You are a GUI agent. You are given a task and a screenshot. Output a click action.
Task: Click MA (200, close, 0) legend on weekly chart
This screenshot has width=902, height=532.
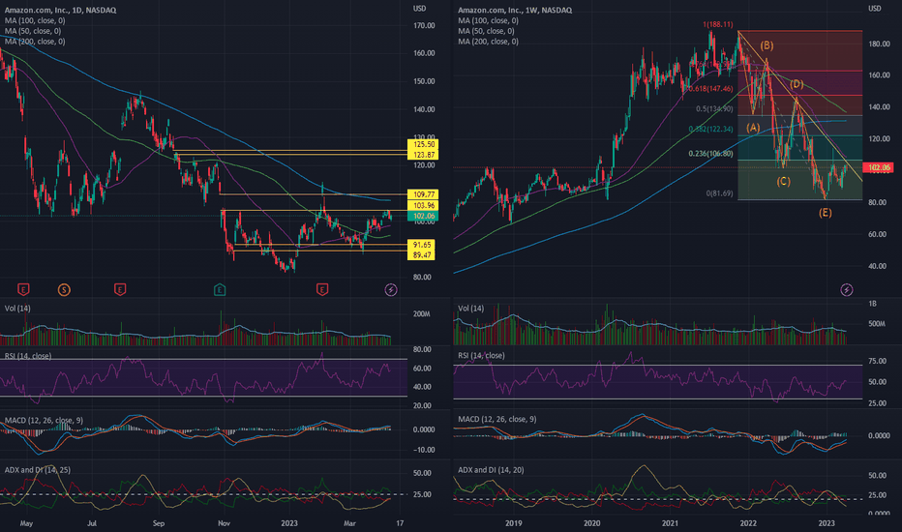(x=489, y=42)
